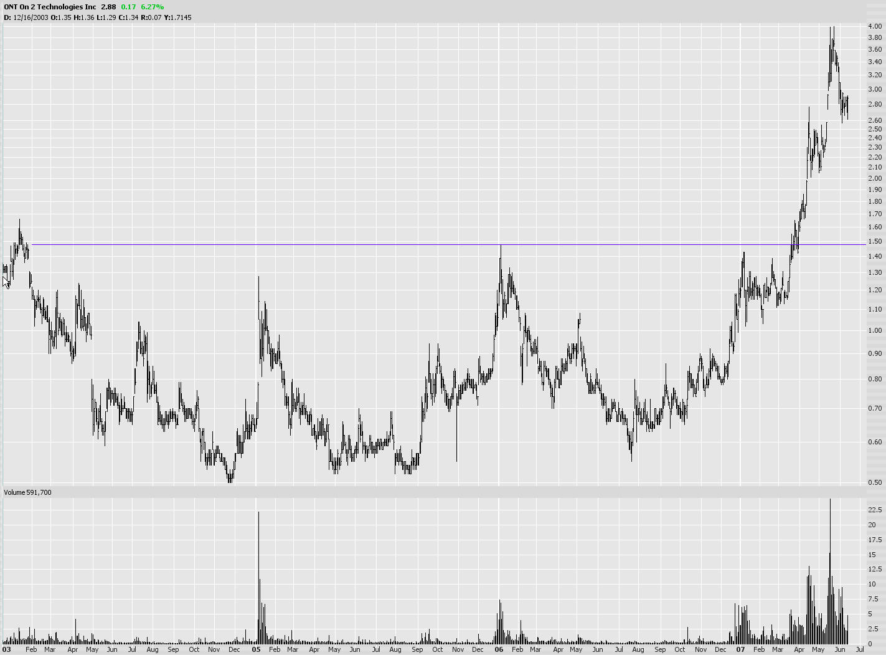Click the 1.90 price axis label

pyautogui.click(x=875, y=189)
